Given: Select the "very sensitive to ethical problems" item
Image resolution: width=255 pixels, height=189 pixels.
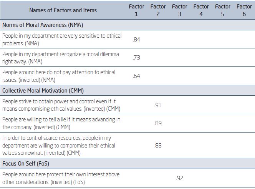Looking at the screenshot, I should point(61,40).
